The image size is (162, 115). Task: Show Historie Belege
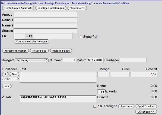(61, 51)
